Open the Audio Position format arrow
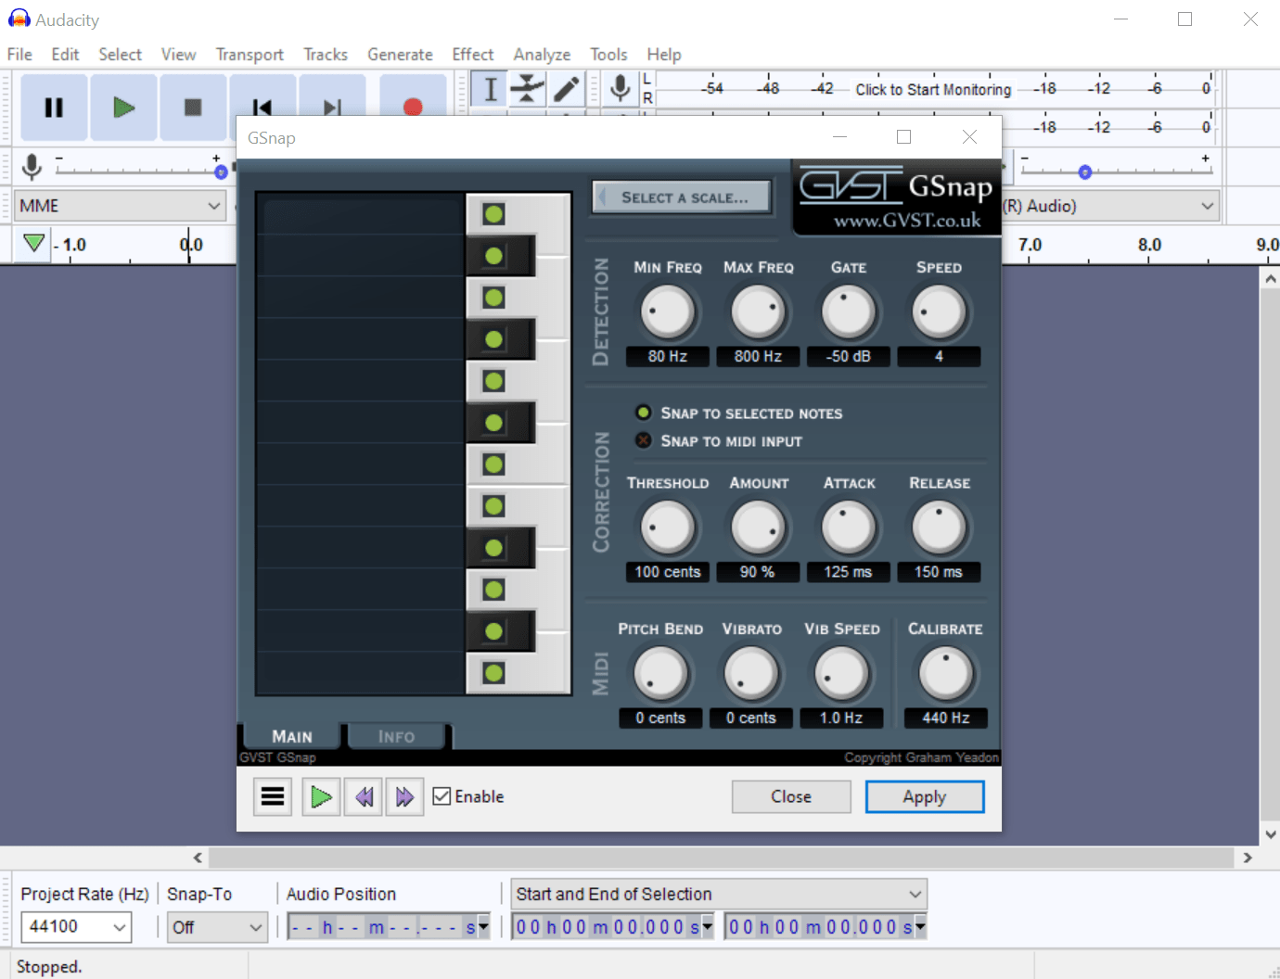Viewport: 1280px width, 979px height. pyautogui.click(x=482, y=927)
